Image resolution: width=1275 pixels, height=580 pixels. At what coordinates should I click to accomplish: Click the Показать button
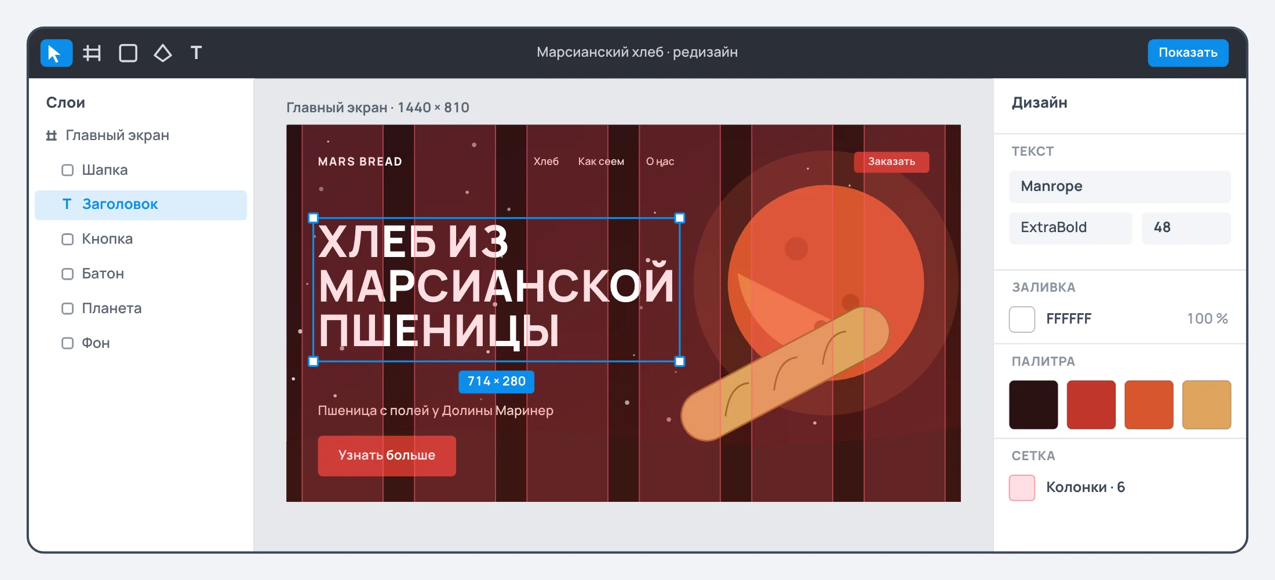coord(1188,53)
